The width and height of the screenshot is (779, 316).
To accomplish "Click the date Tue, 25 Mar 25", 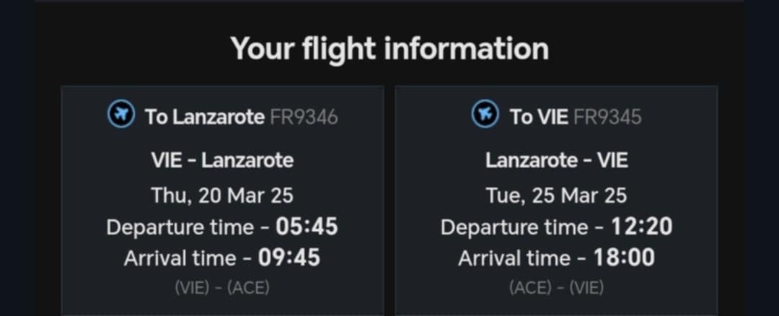I will pos(556,196).
